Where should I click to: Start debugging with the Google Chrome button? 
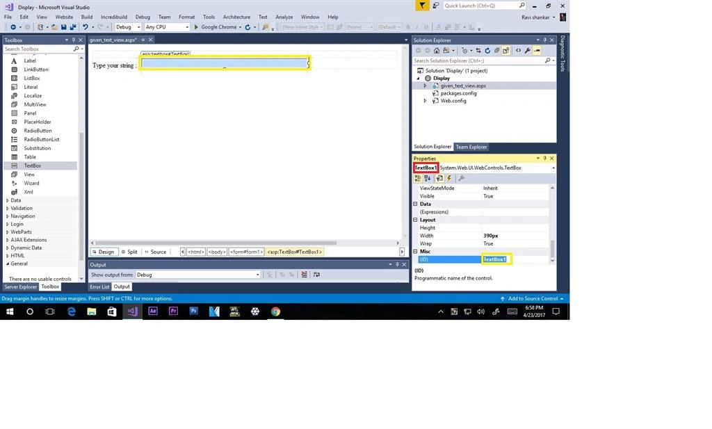(216, 27)
